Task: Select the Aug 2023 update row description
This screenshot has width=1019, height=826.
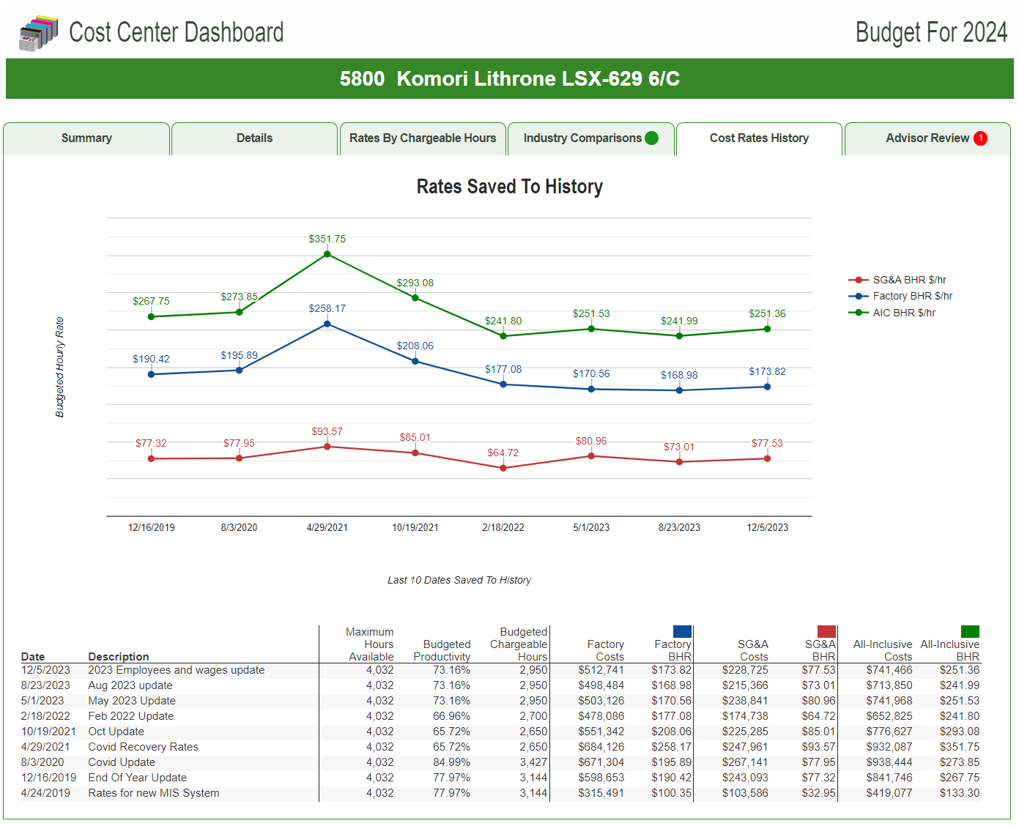Action: pyautogui.click(x=130, y=685)
